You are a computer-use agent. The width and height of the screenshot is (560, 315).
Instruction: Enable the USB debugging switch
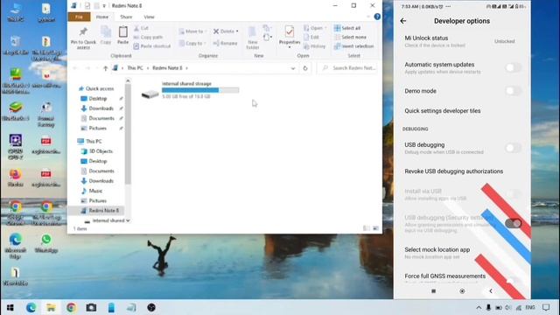(x=513, y=148)
